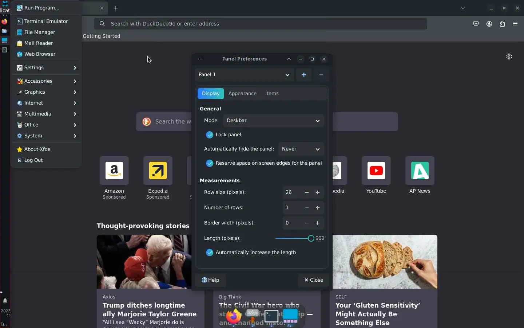Close the current Firefox tab
Screen dimensions: 524x328
102,8
